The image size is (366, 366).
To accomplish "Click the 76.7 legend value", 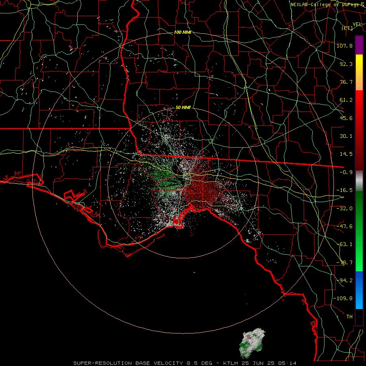I will 346,82.
